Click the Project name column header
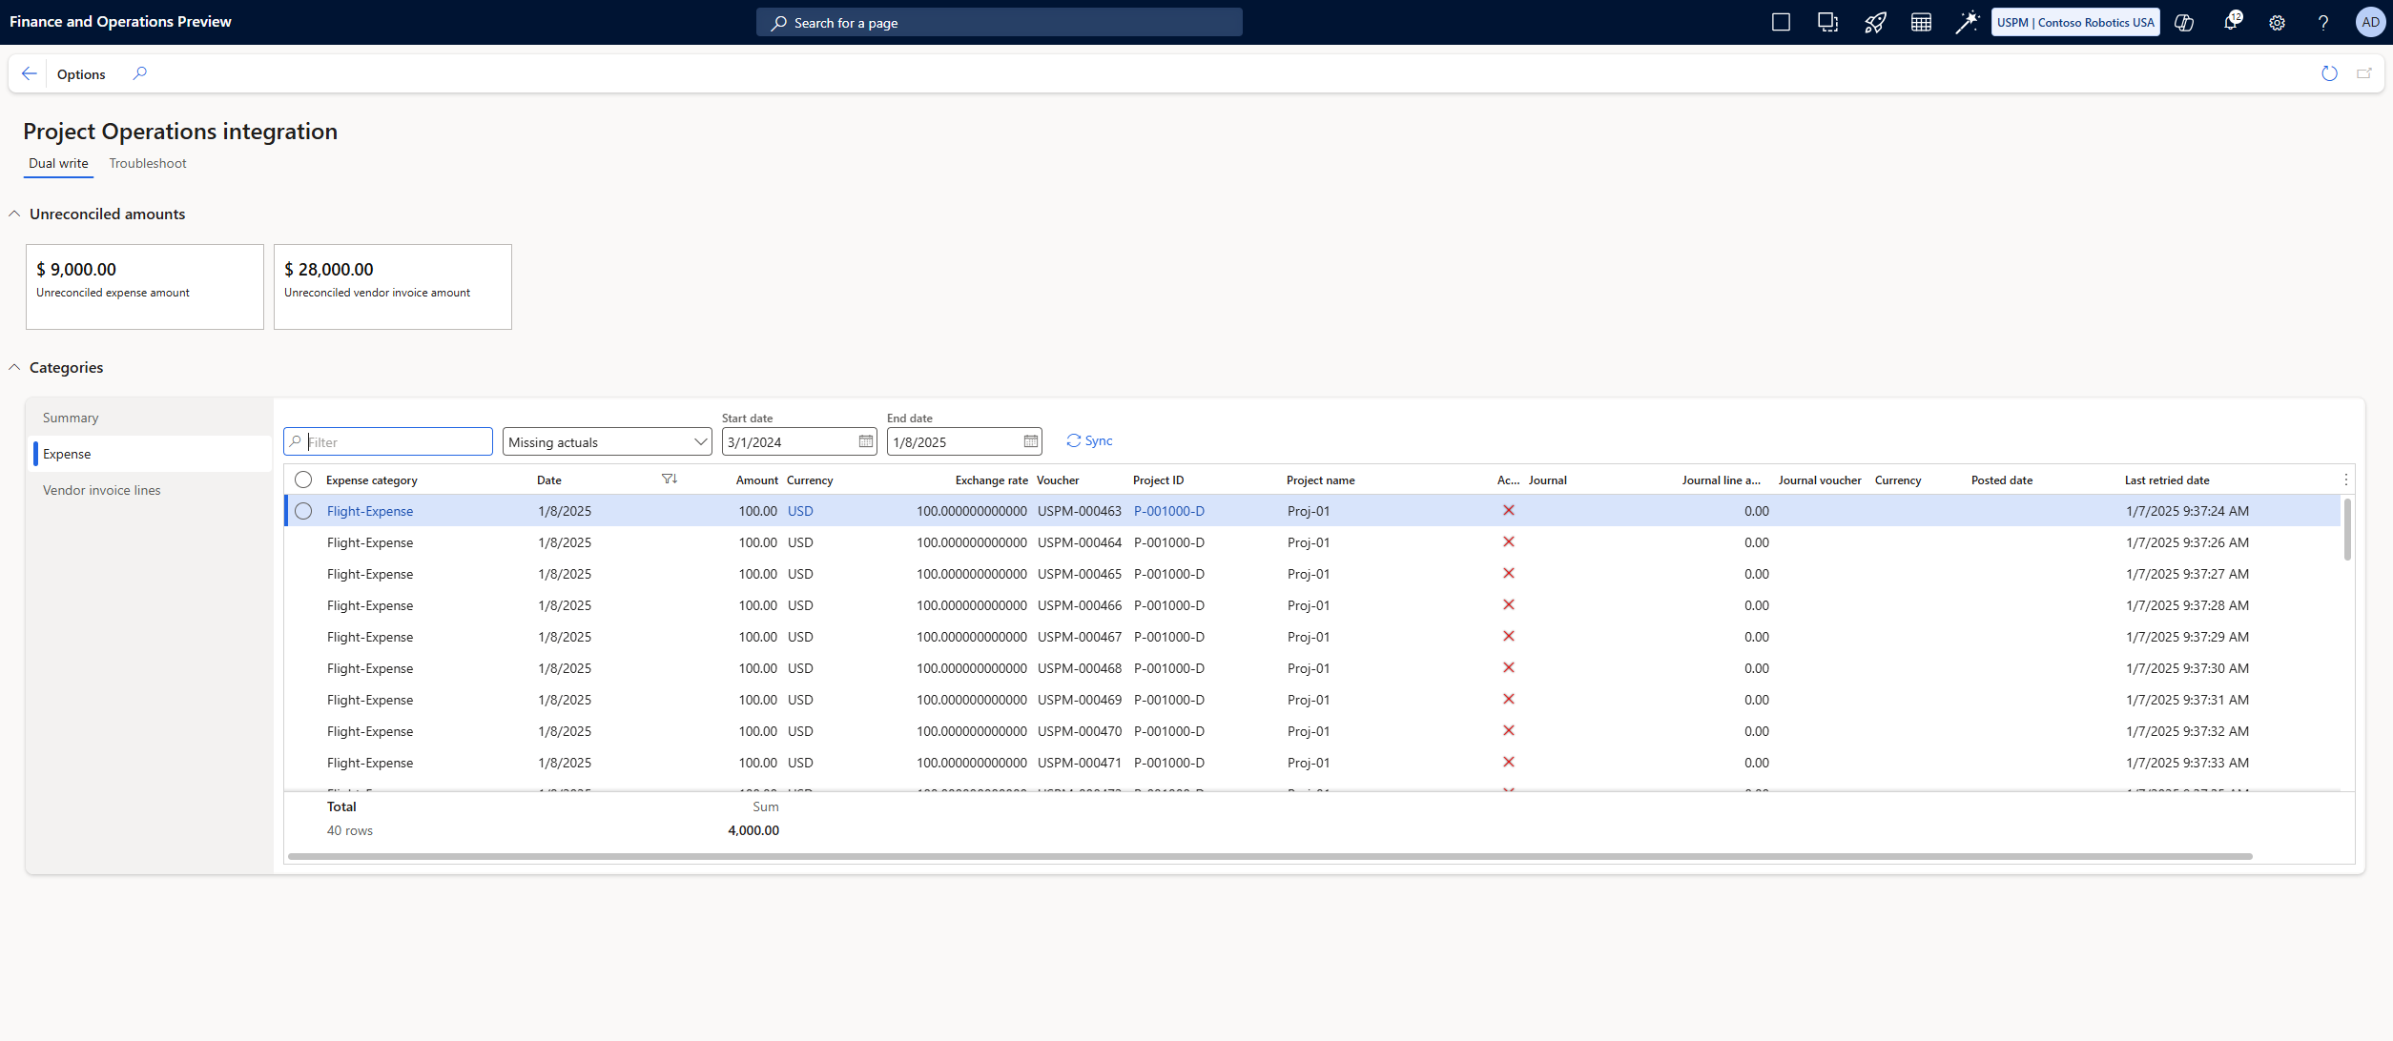This screenshot has width=2393, height=1041. click(1320, 480)
